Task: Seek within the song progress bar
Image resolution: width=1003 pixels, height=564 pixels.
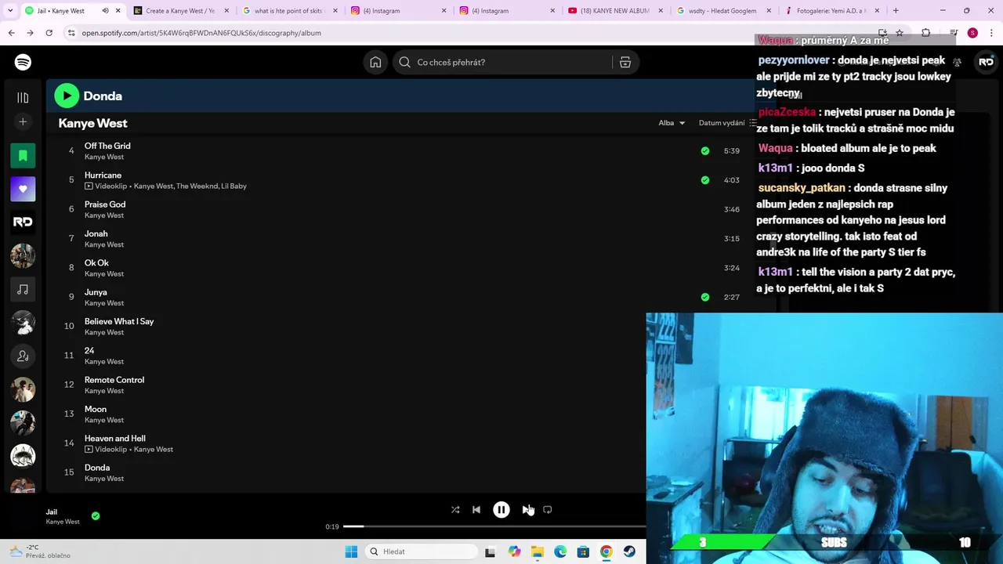Action: coord(494,526)
